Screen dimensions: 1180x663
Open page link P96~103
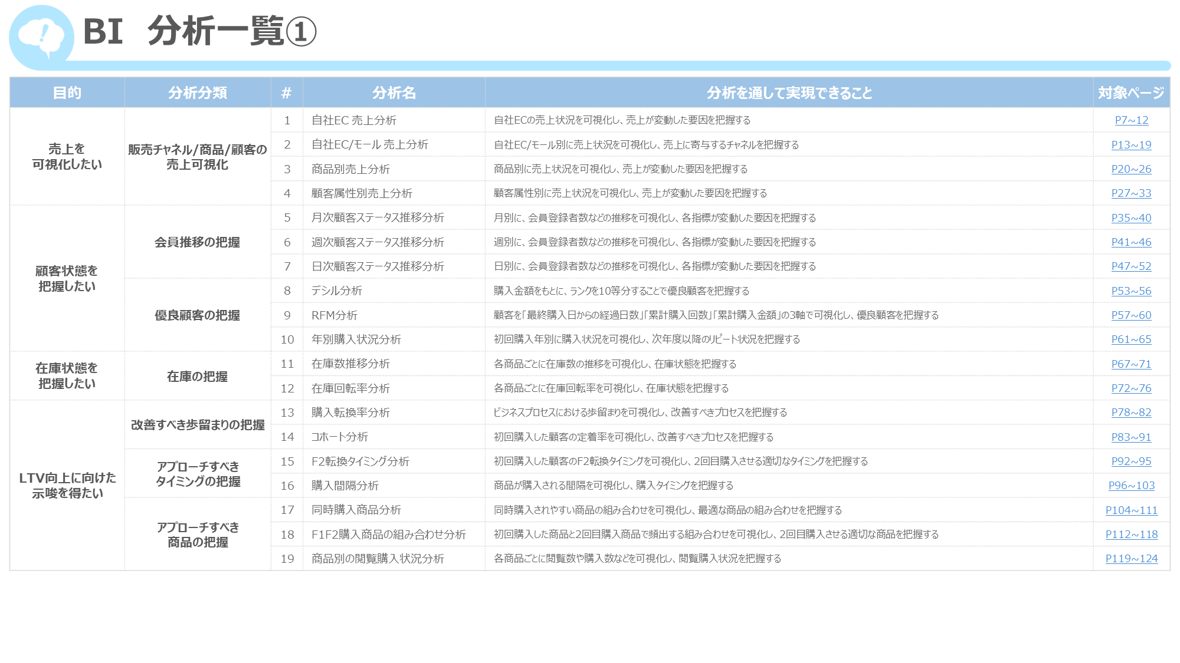(x=1131, y=486)
